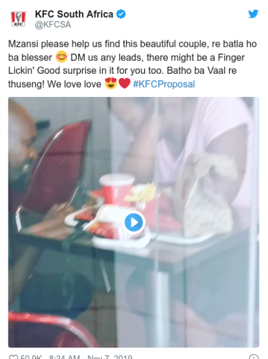The image size is (268, 359).
Task: Open the KFC South Africa profile avatar
Action: pyautogui.click(x=18, y=20)
